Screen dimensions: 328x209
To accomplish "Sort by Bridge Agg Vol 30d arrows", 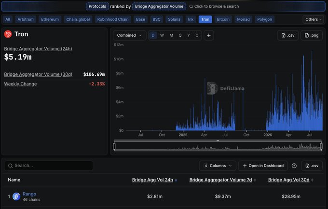I will (312, 180).
